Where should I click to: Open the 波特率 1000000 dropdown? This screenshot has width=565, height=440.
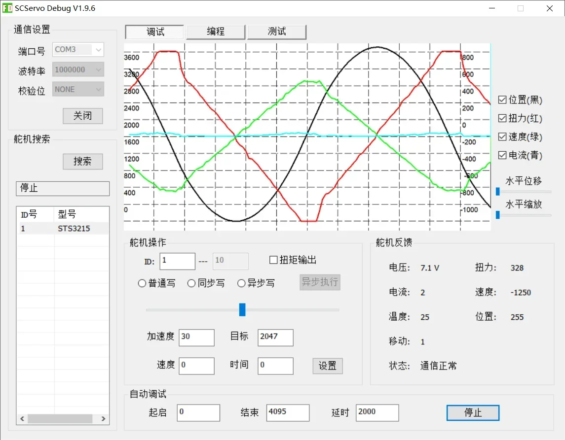[78, 69]
